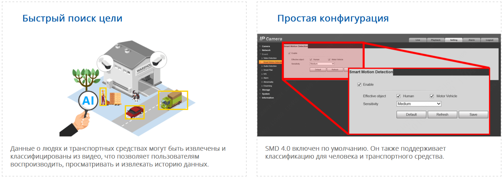This screenshot has width=503, height=178.
Task: Click the left security camera icon
Action: 105,63
